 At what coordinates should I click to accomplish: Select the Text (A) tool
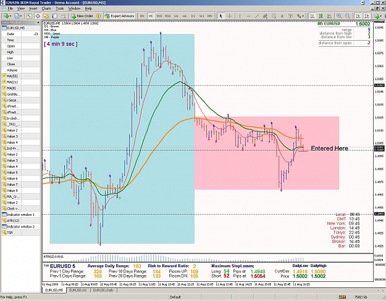(x=282, y=16)
